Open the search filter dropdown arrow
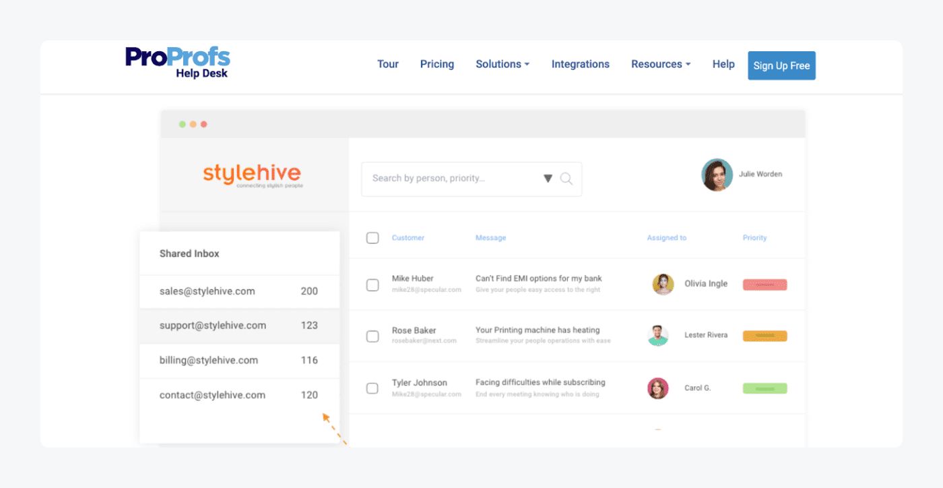 tap(548, 179)
